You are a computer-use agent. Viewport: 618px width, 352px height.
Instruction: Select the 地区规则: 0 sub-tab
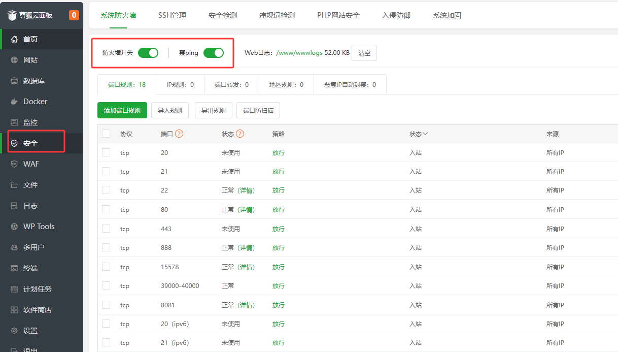coord(286,85)
